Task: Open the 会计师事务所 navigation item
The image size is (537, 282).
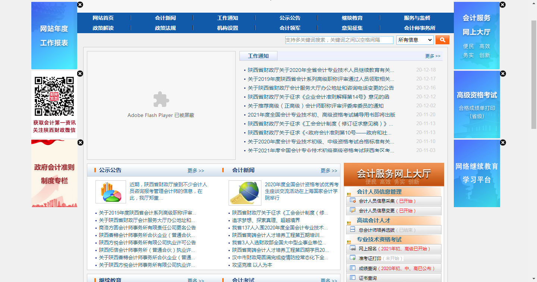Action: 420,28
